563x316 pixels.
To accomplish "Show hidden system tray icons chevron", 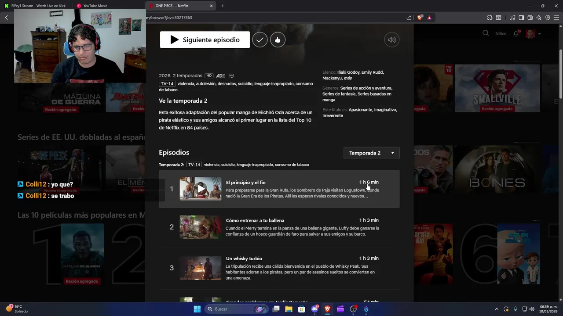I will [497, 309].
